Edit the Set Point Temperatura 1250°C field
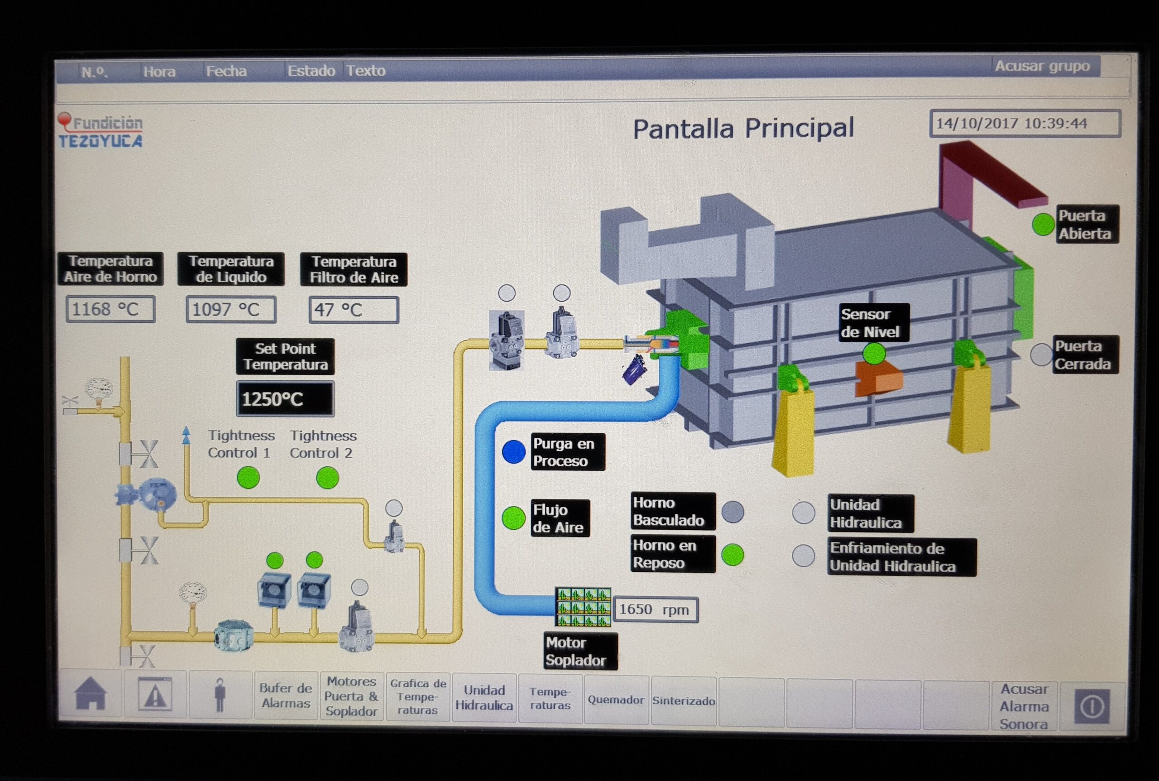Viewport: 1159px width, 781px height. coord(285,399)
